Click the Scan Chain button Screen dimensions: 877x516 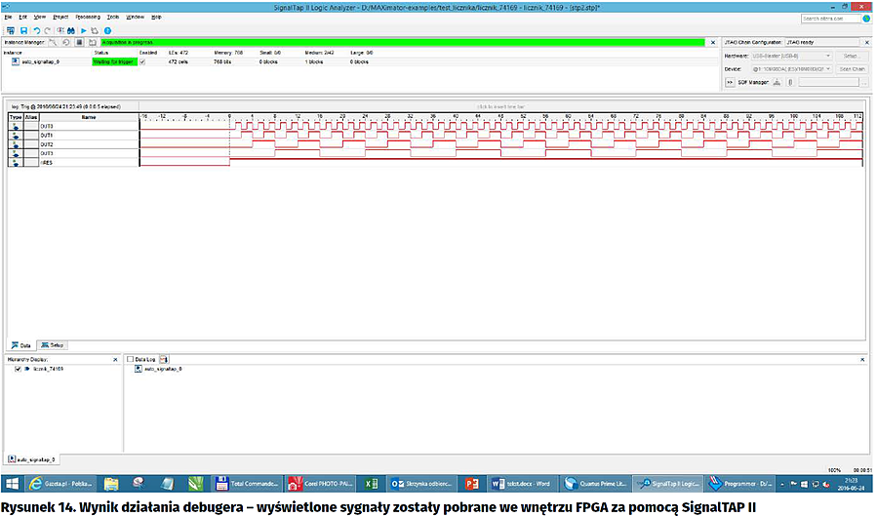click(851, 69)
